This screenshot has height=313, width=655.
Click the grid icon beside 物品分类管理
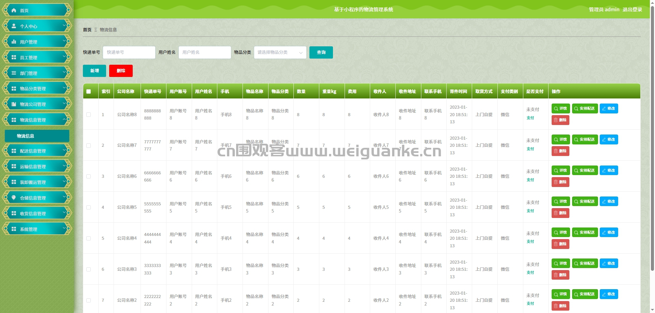pos(14,89)
